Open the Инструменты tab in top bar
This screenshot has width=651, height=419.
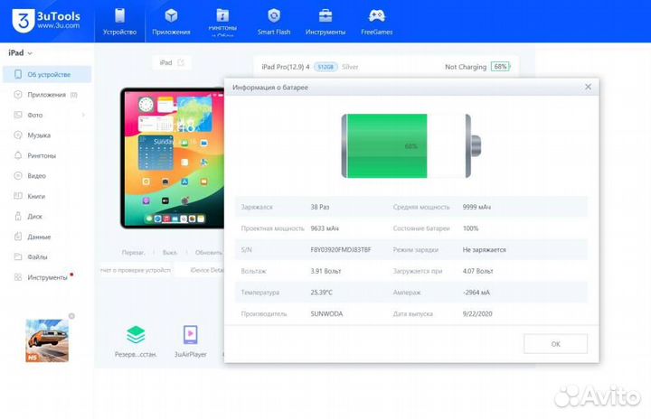tap(325, 22)
